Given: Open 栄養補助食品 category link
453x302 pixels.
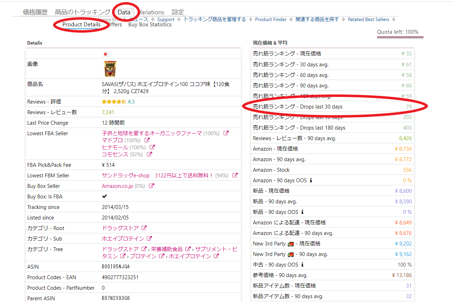Looking at the screenshot, I should [x=167, y=249].
